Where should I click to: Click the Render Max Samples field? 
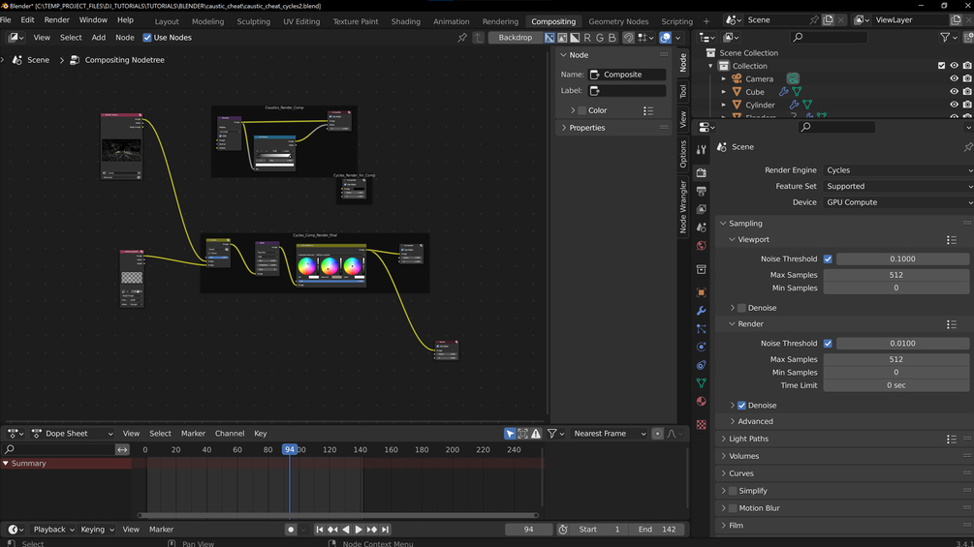pyautogui.click(x=895, y=360)
